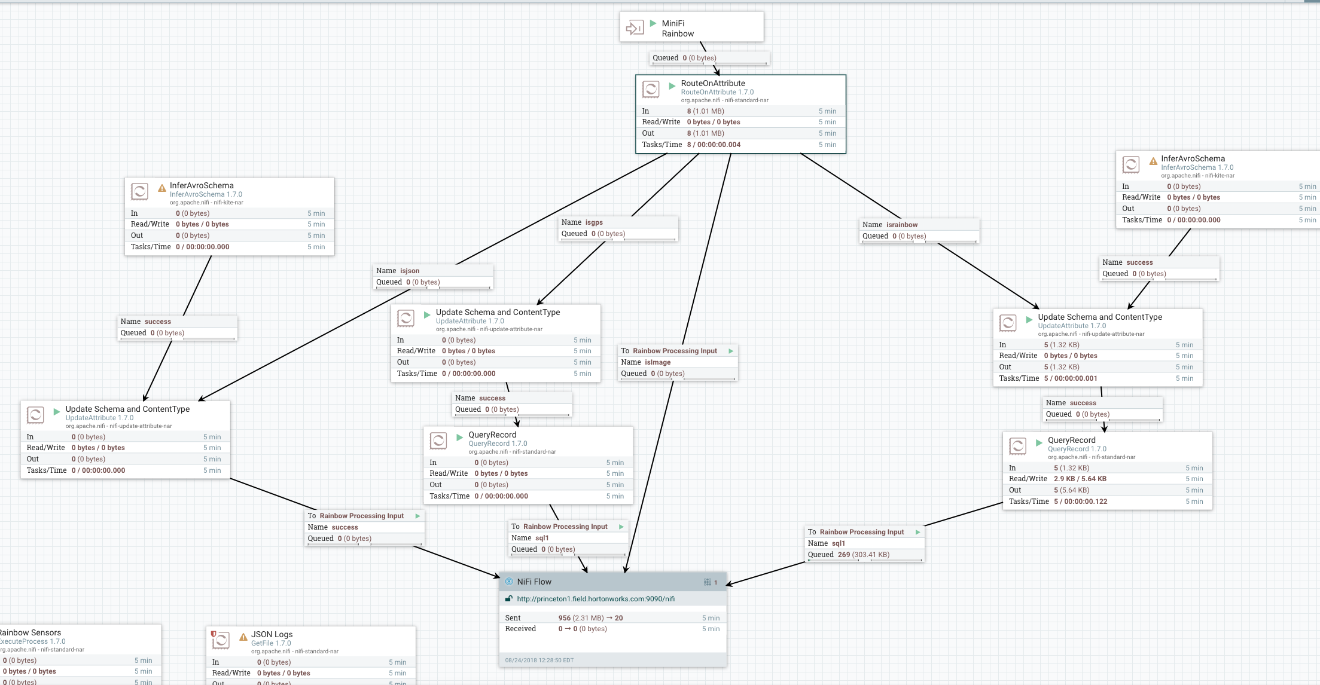
Task: Click the RouteOnAttribute processor name
Action: 713,83
